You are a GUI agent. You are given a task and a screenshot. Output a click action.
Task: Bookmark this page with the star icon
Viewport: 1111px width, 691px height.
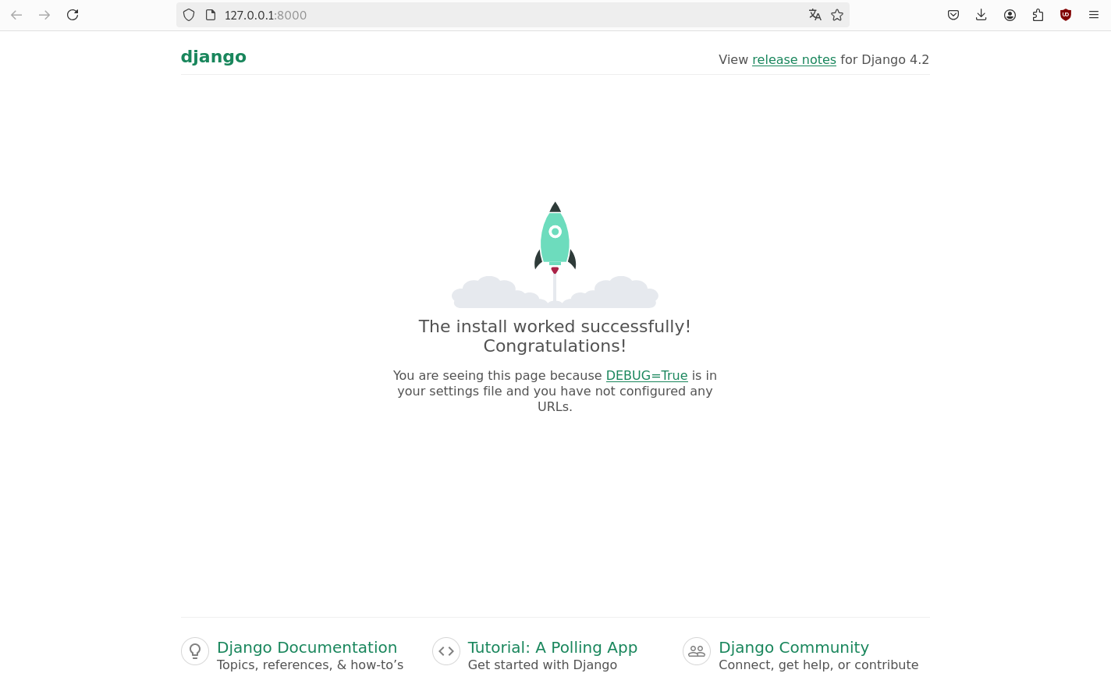tap(837, 15)
